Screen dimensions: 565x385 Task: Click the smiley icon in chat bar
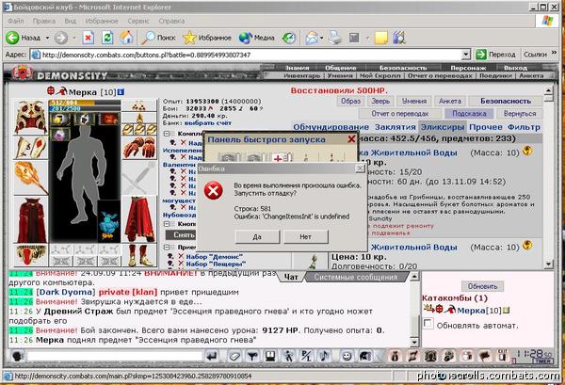347,356
